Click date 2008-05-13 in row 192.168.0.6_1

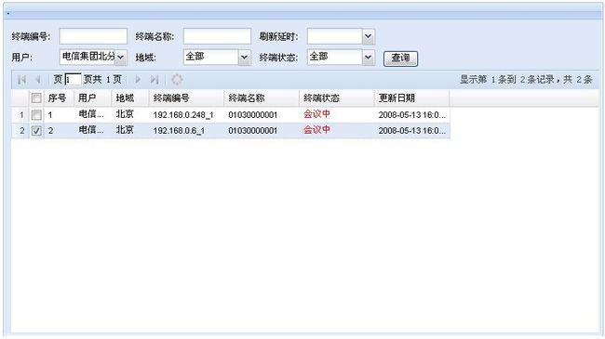click(411, 131)
